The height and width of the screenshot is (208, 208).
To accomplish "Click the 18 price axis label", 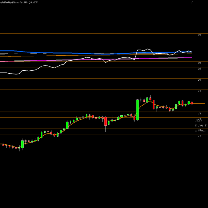I will point(199,91).
